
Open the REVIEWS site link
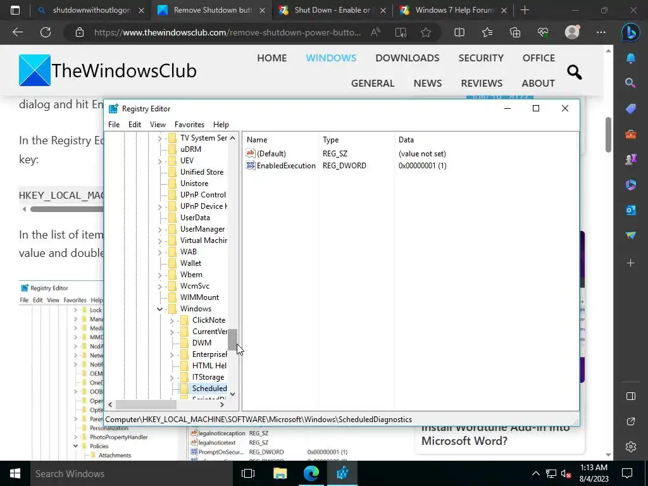482,83
